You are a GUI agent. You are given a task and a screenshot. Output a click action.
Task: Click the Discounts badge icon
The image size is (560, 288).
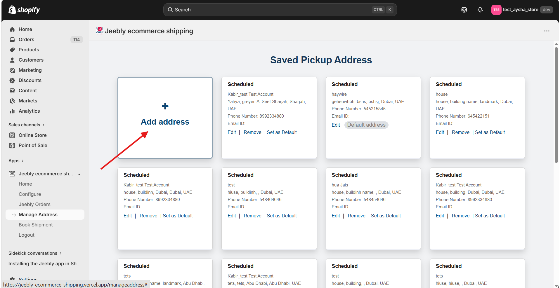pyautogui.click(x=12, y=80)
